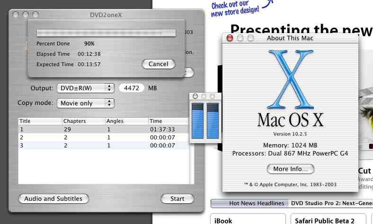Click the left CPU meter bar
Image resolution: width=373 pixels, height=224 pixels.
197,121
